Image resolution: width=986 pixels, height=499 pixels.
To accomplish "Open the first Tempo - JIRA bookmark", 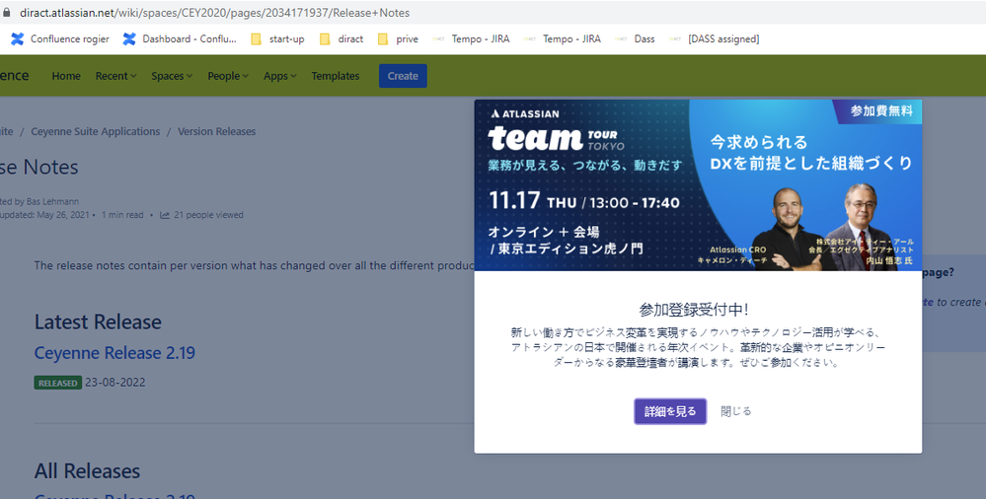I will click(x=471, y=39).
